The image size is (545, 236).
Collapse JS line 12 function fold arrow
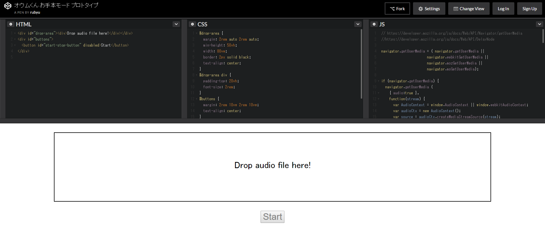pyautogui.click(x=378, y=99)
